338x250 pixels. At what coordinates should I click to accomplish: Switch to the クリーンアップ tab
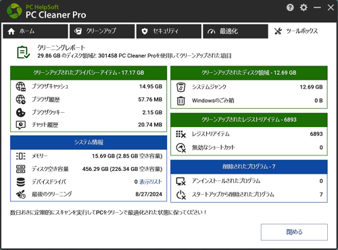pos(102,31)
